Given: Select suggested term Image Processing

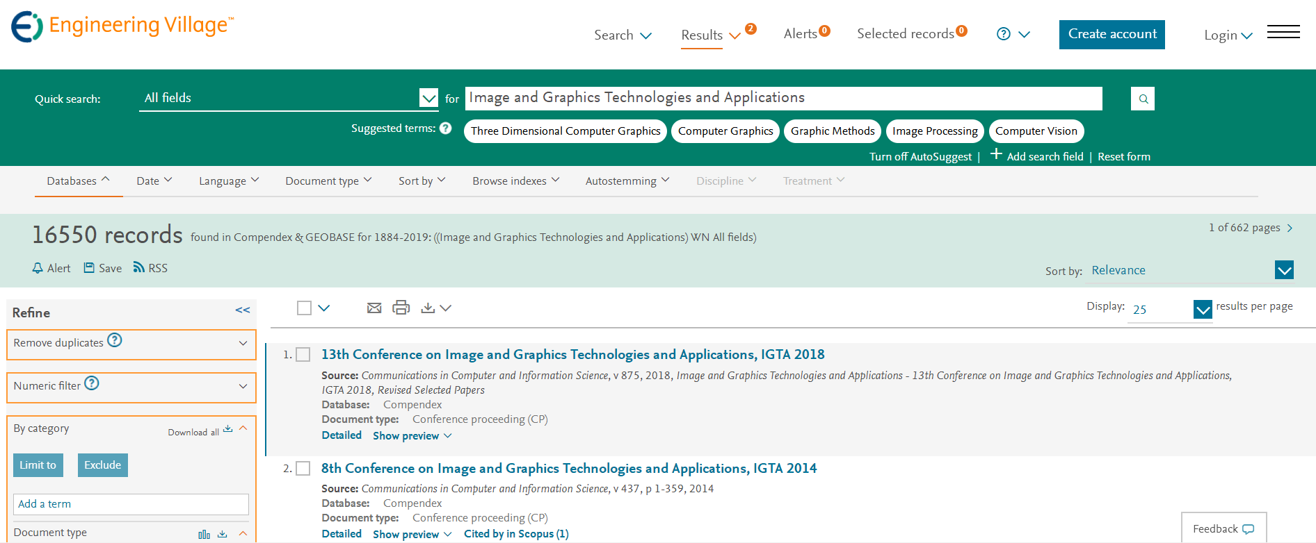Looking at the screenshot, I should [x=935, y=131].
